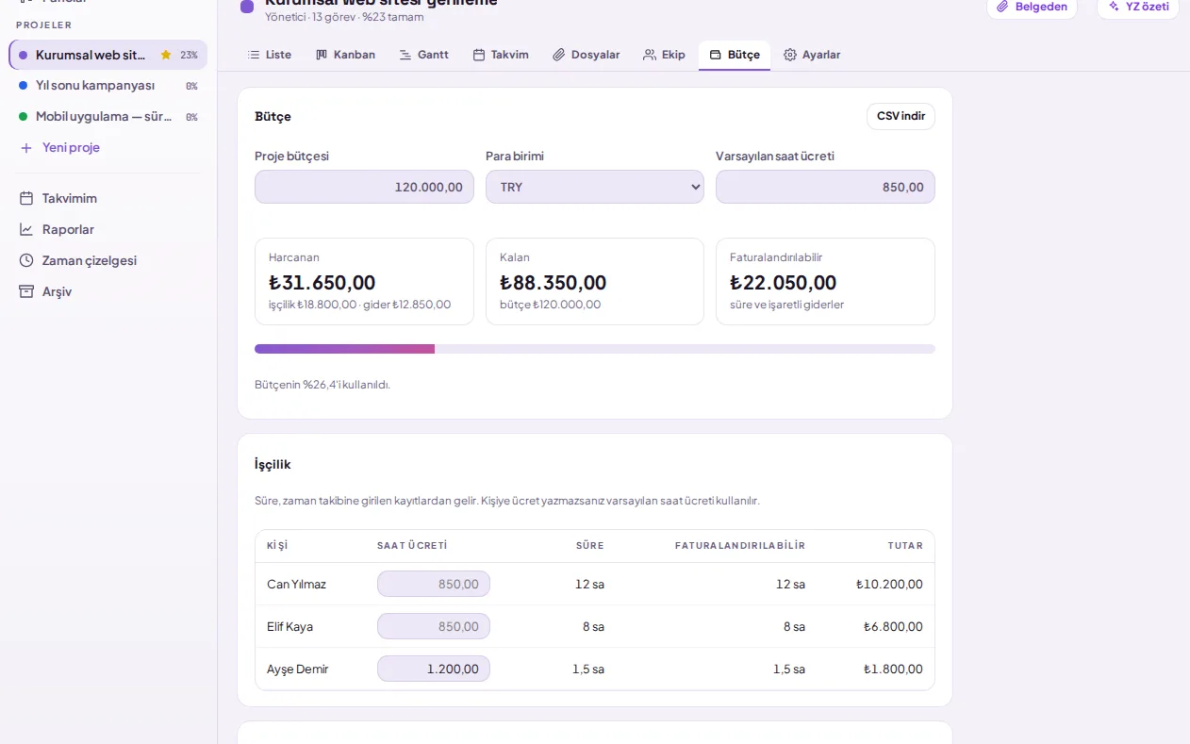The height and width of the screenshot is (744, 1190).
Task: Click the text 'Bütçenin %26,4'ü kullanıldı.'
Action: 322,385
